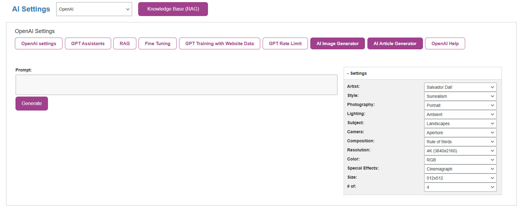Switch to the GPT Rate Limit tab
This screenshot has height=208, width=521.
[x=285, y=44]
